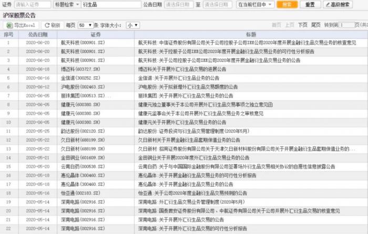Click the refresh (刷新) icon
368x234 pixels.
coord(47,25)
